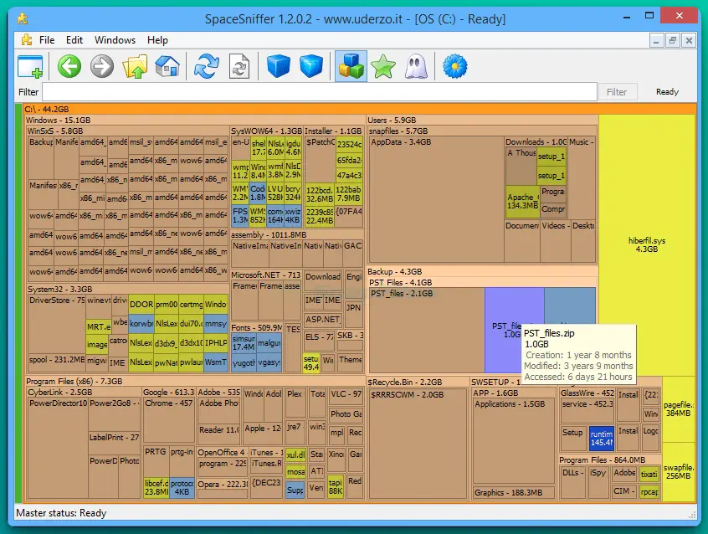This screenshot has height=534, width=708.
Task: Toggle the file classes style
Action: click(351, 66)
